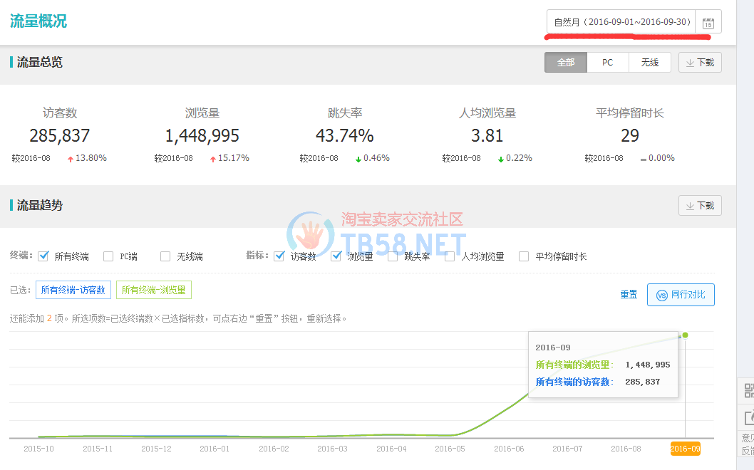The width and height of the screenshot is (754, 470).
Task: Click the QR code icon on right sidebar
Action: pyautogui.click(x=748, y=390)
